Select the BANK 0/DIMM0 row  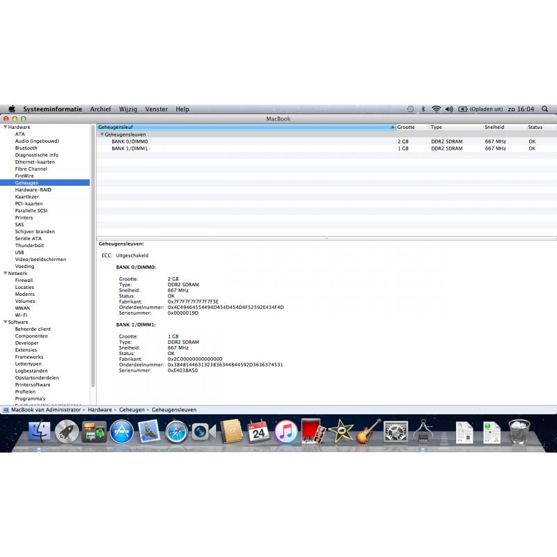[x=327, y=141]
